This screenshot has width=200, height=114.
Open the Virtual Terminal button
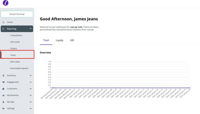click(x=17, y=14)
